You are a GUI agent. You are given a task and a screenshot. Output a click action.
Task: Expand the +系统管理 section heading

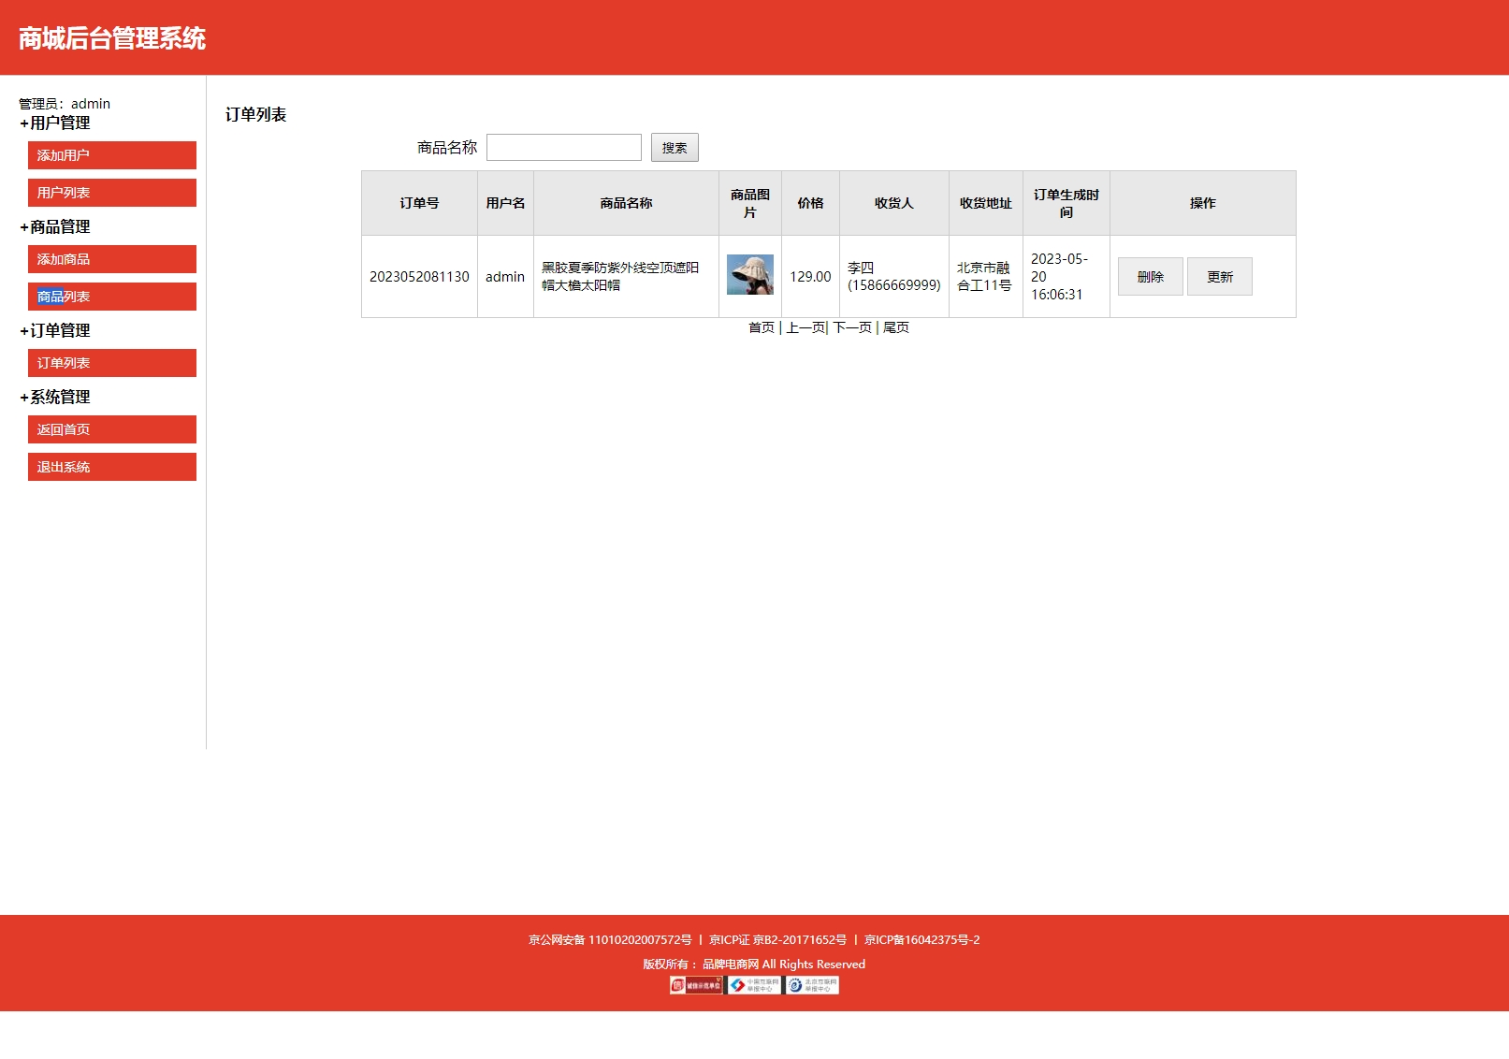point(55,397)
